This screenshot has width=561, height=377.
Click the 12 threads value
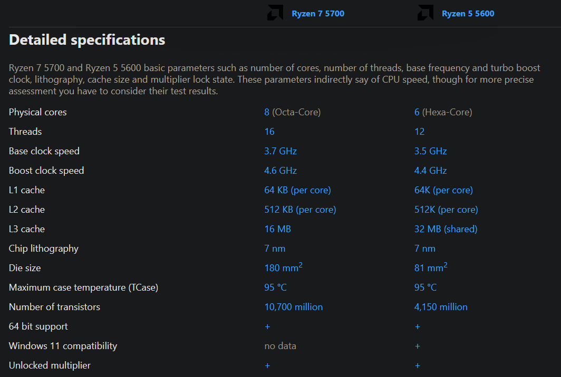(x=419, y=132)
